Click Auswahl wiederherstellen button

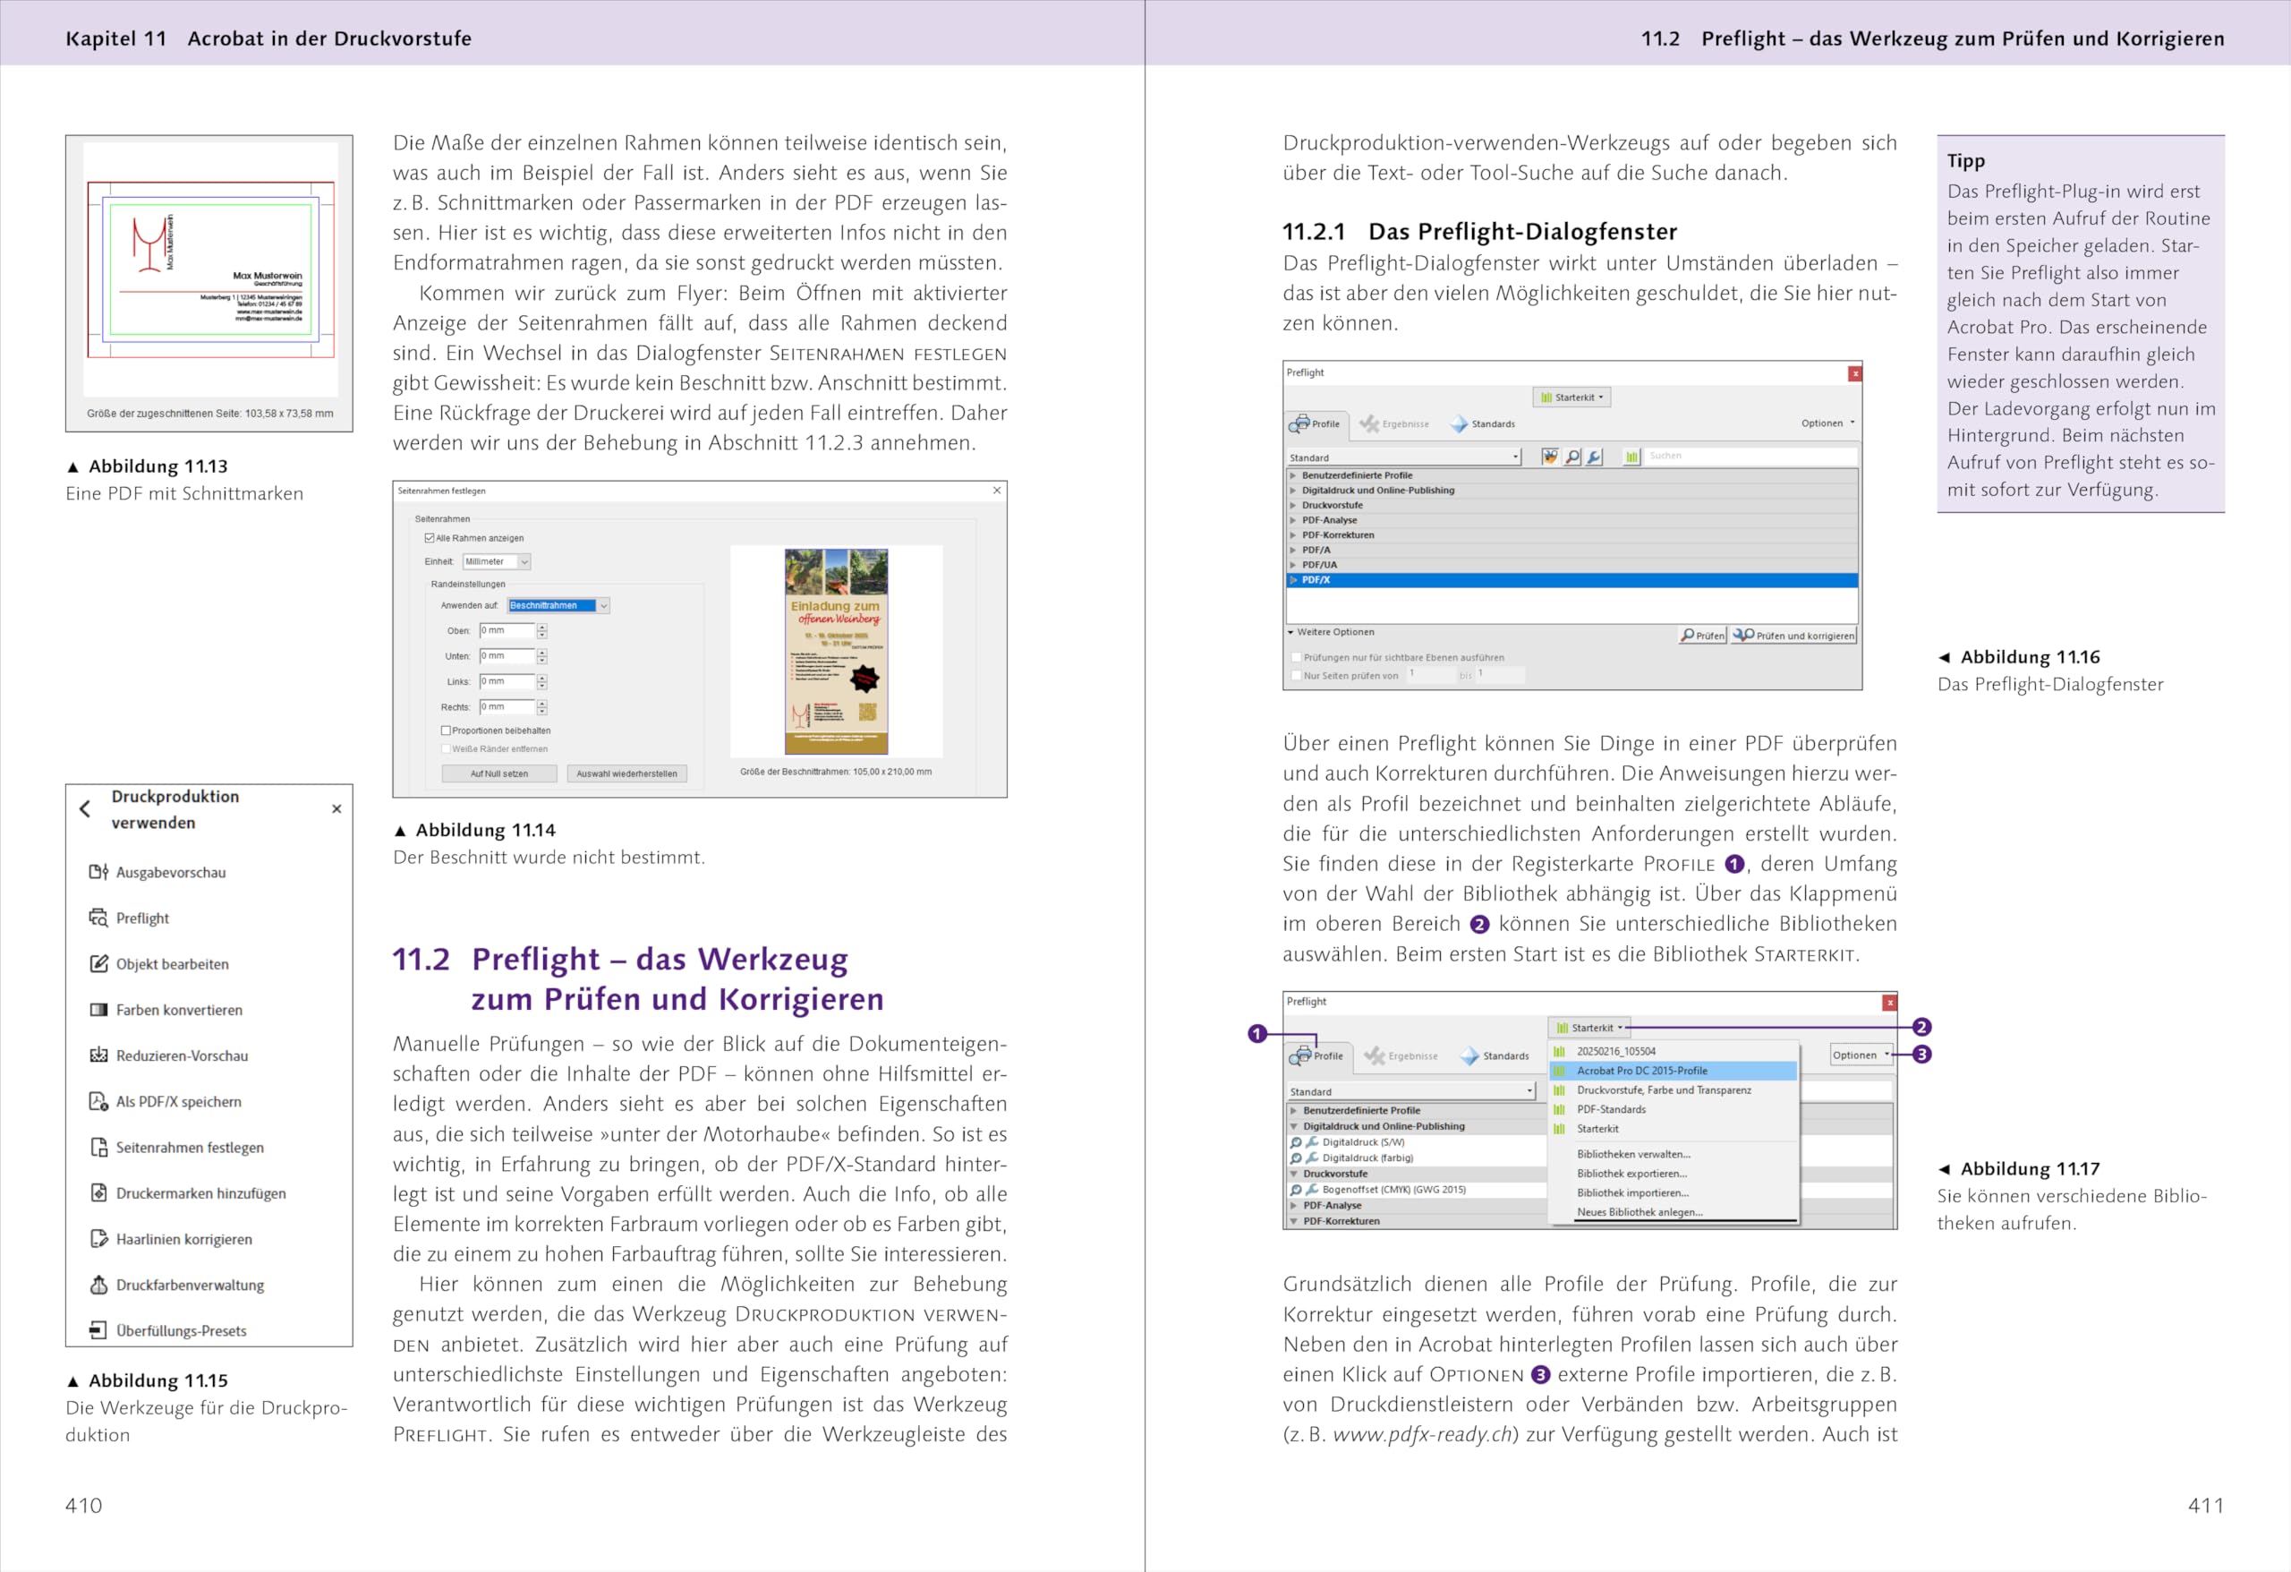click(x=627, y=774)
